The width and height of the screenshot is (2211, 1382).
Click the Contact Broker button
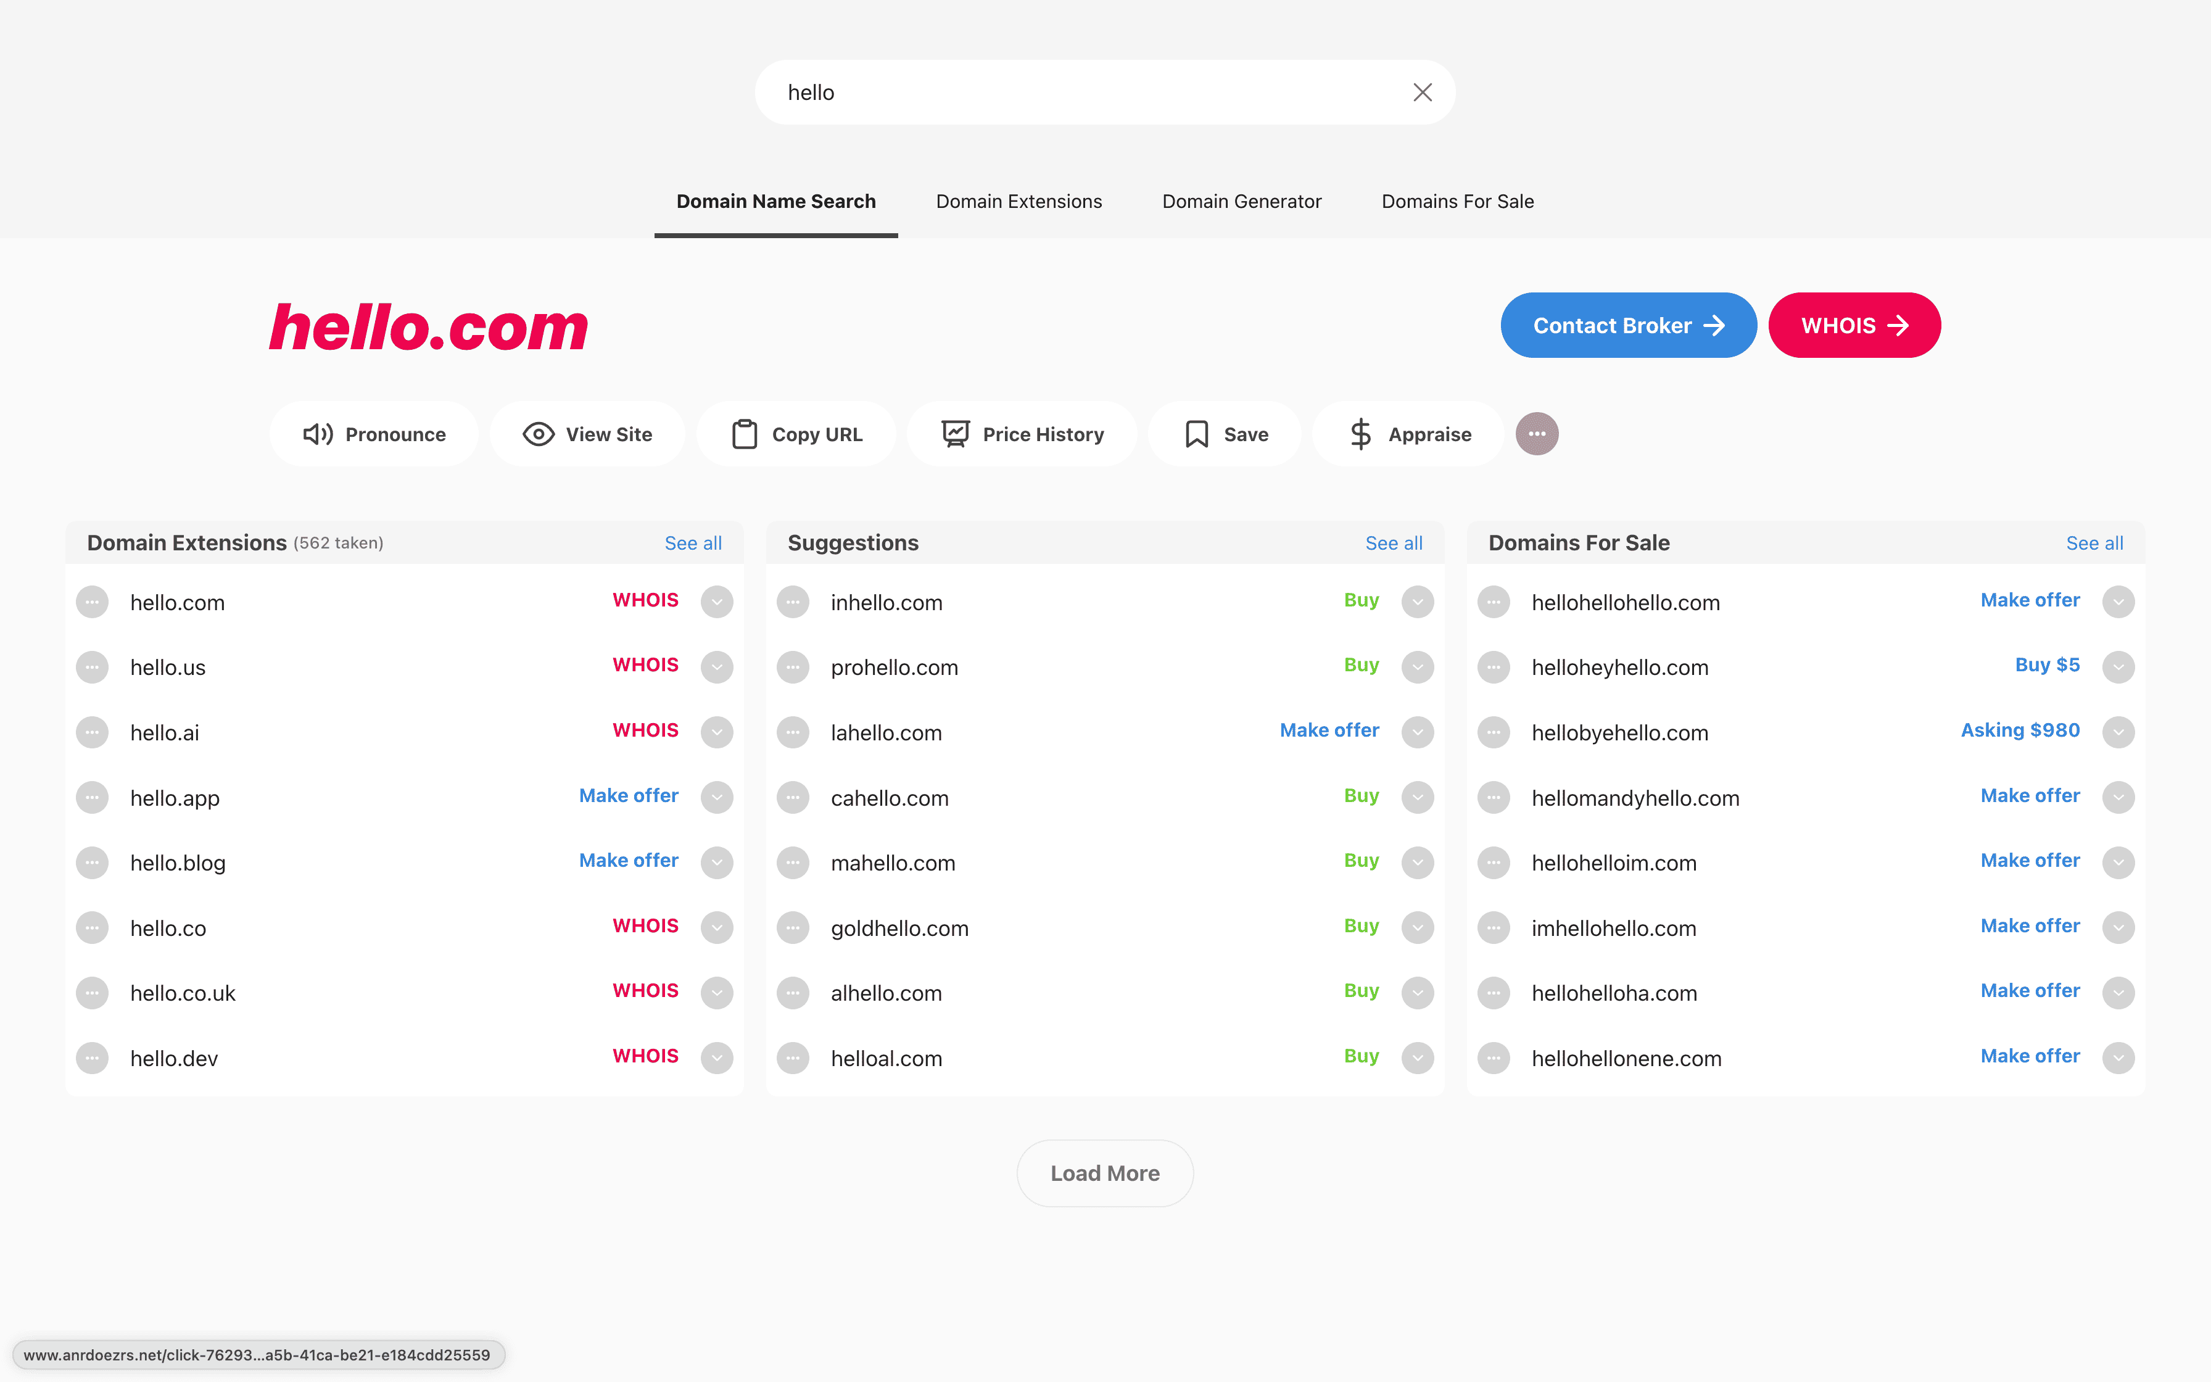(x=1627, y=325)
